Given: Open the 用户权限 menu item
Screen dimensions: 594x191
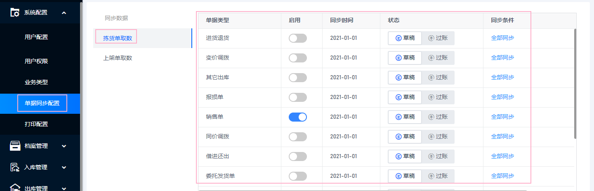Looking at the screenshot, I should [x=36, y=61].
